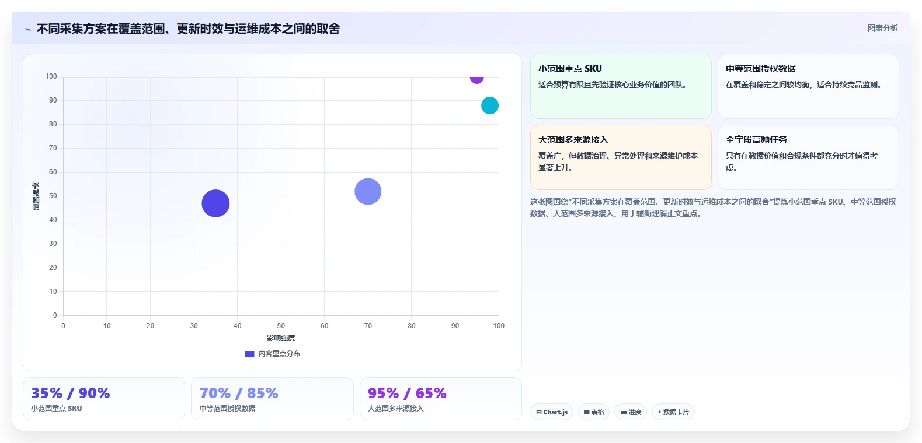Click the 内容重点分布 legend color box
Image resolution: width=922 pixels, height=443 pixels.
[249, 354]
